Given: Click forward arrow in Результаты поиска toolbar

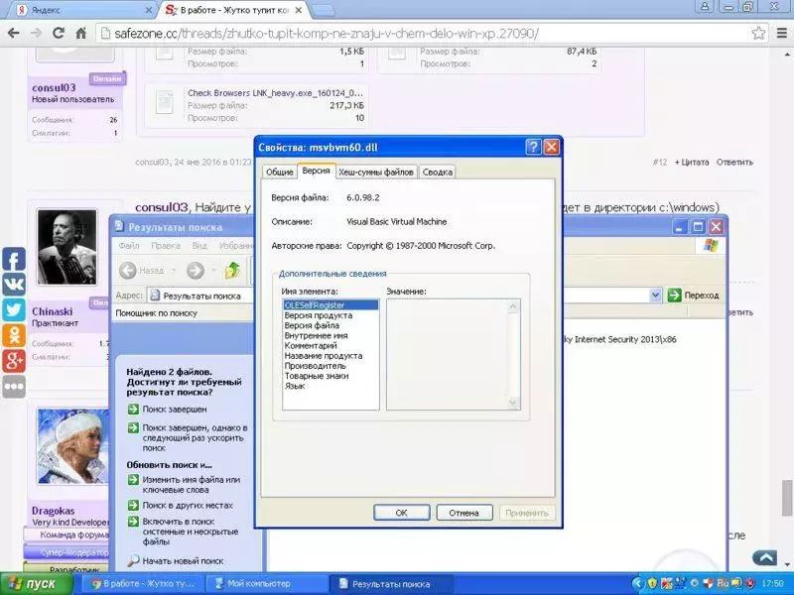Looking at the screenshot, I should click(x=196, y=271).
